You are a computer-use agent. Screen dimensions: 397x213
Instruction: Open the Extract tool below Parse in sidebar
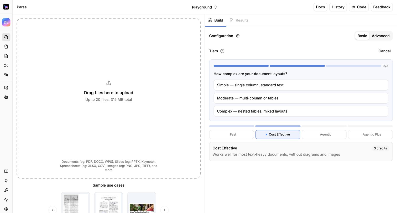[x=6, y=47]
